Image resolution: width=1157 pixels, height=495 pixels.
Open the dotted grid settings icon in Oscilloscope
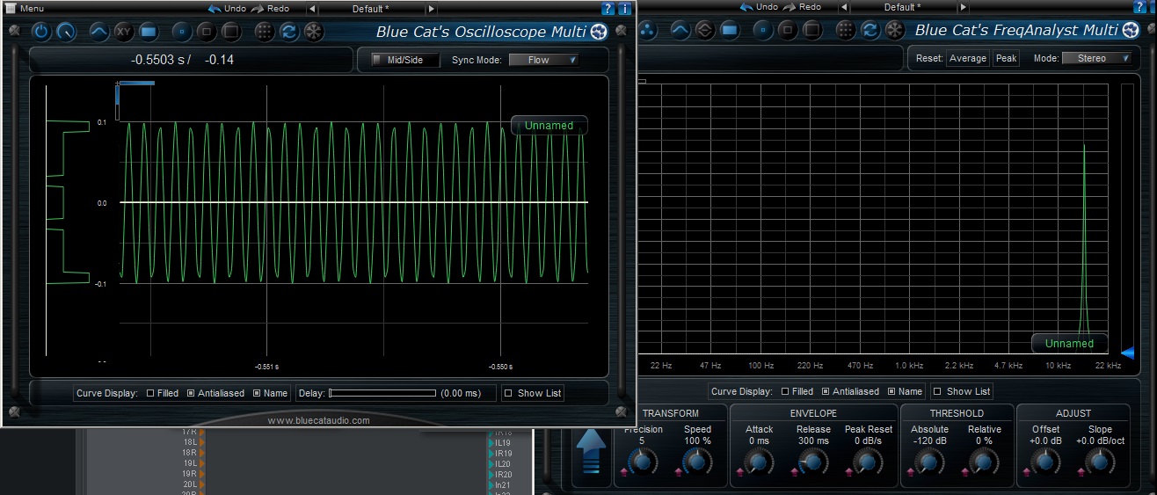pos(264,33)
